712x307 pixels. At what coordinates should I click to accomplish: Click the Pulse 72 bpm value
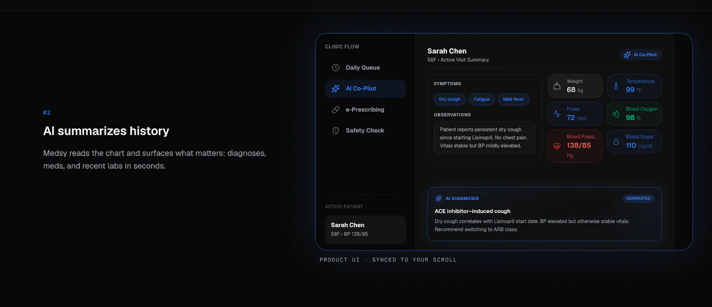click(577, 118)
